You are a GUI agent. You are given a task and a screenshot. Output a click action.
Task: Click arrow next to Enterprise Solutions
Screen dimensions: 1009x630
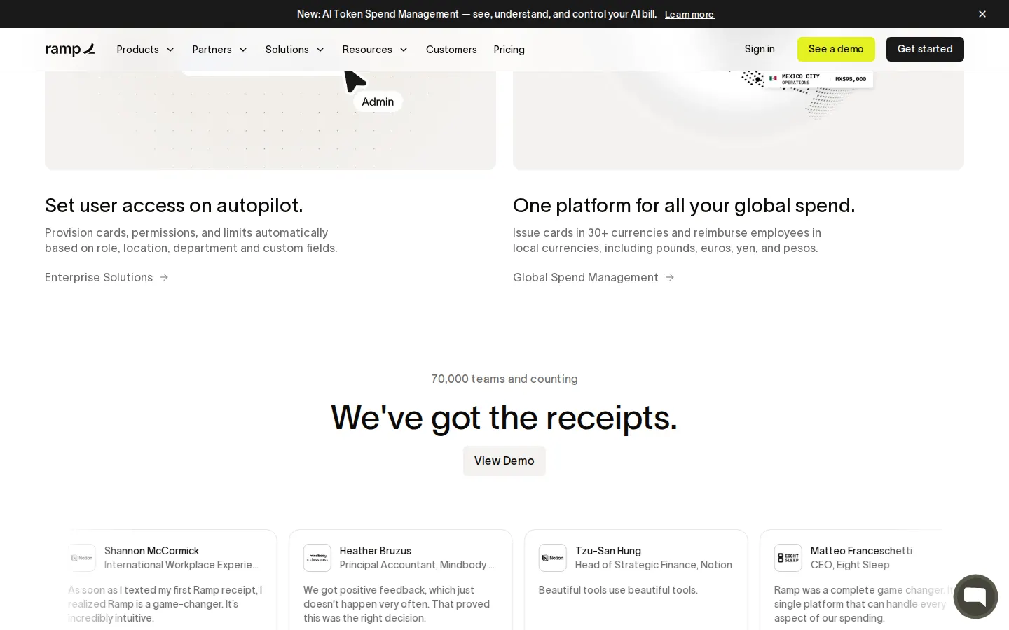click(164, 277)
